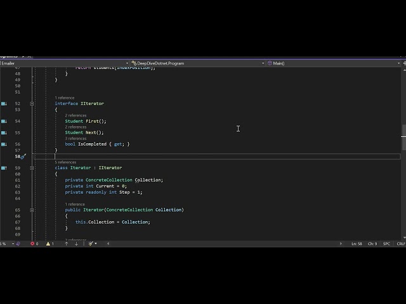Open the '3 references' CodeLens above IsCompleted
The width and height of the screenshot is (406, 304).
coord(75,138)
